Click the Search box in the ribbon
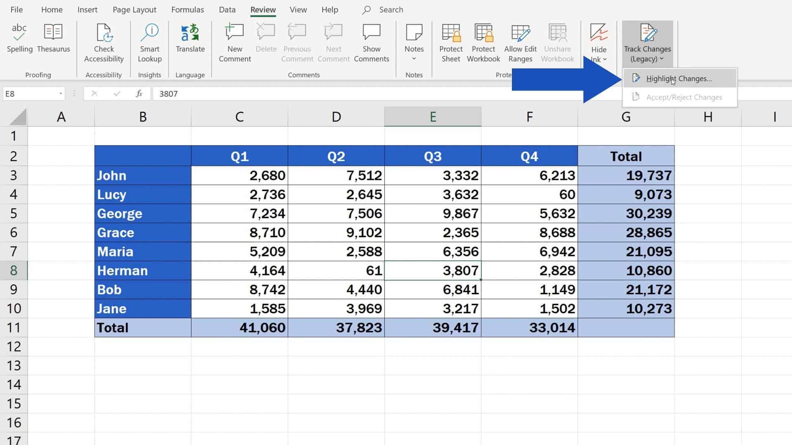The height and width of the screenshot is (445, 792). coord(390,9)
